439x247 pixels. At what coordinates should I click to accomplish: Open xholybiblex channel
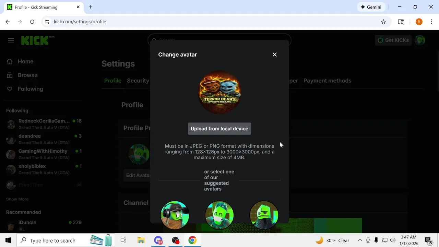(x=44, y=169)
